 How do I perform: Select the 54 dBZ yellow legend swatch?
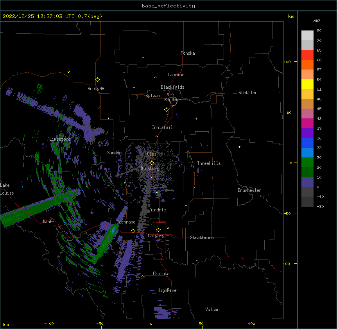point(307,84)
